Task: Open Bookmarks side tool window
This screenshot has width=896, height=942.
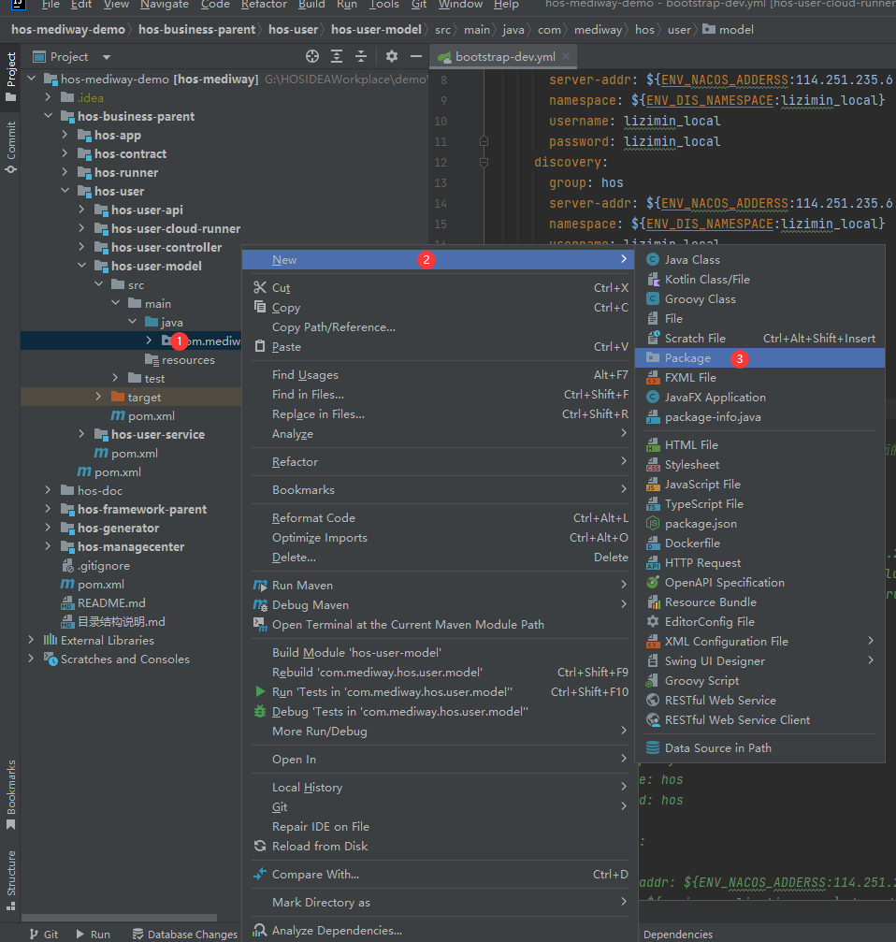Action: tap(11, 794)
